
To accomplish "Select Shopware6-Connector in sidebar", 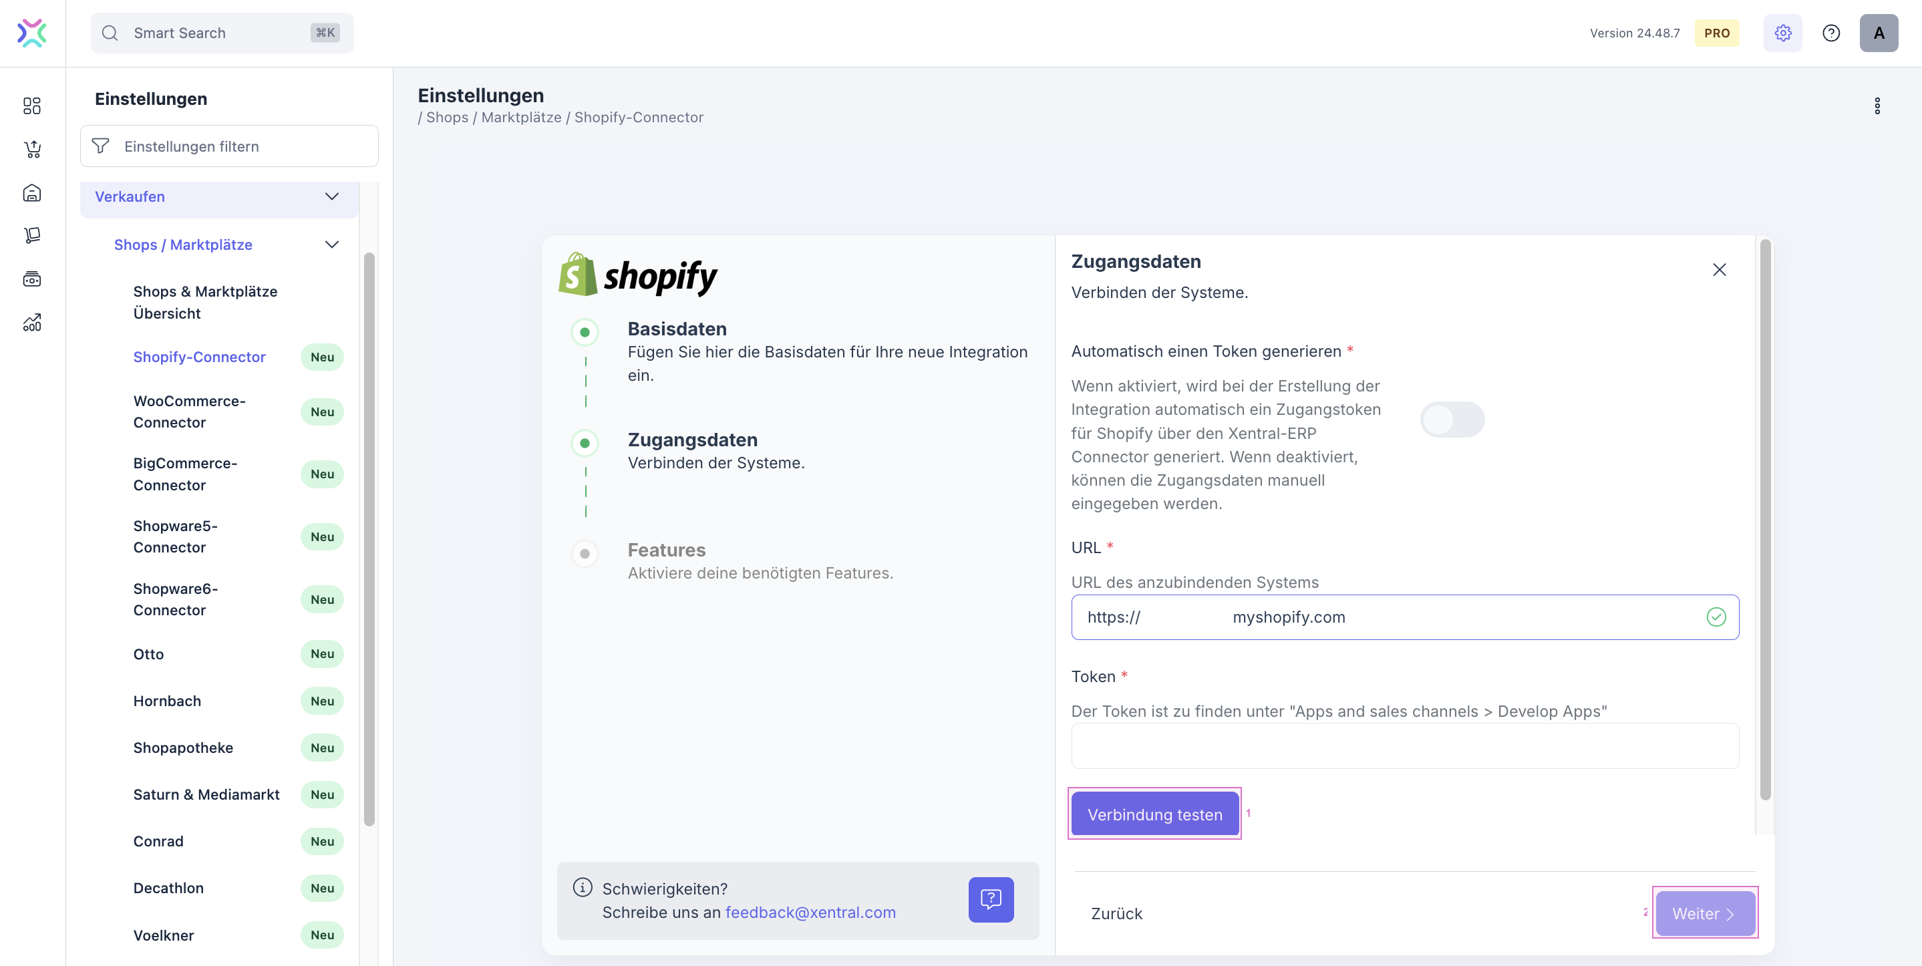I will [x=175, y=599].
